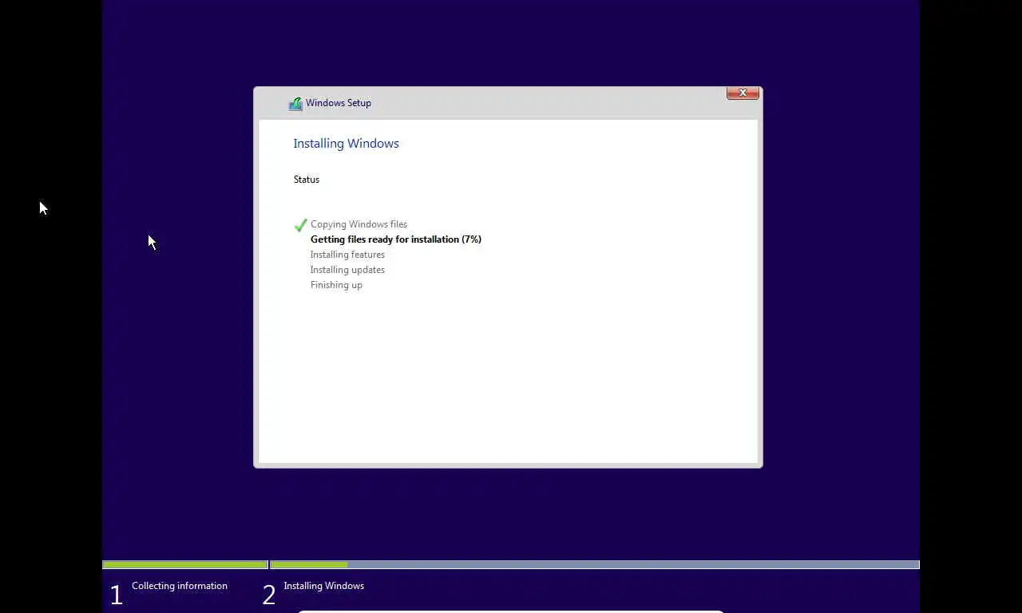Select the 'Copying Windows files' status line

click(358, 224)
